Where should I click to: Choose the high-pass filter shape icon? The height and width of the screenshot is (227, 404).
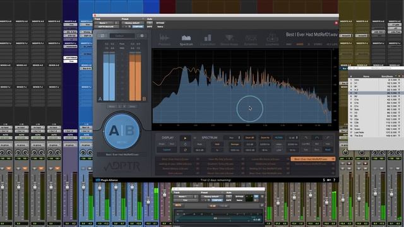click(x=328, y=137)
